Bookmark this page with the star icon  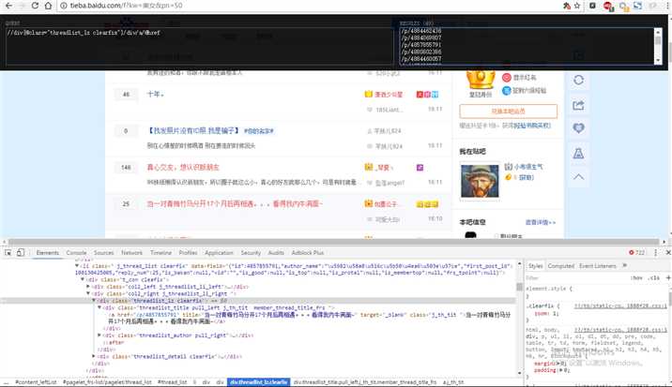click(x=577, y=6)
